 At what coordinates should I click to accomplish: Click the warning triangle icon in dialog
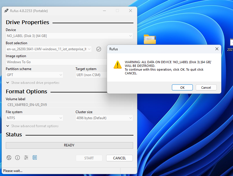(118, 65)
